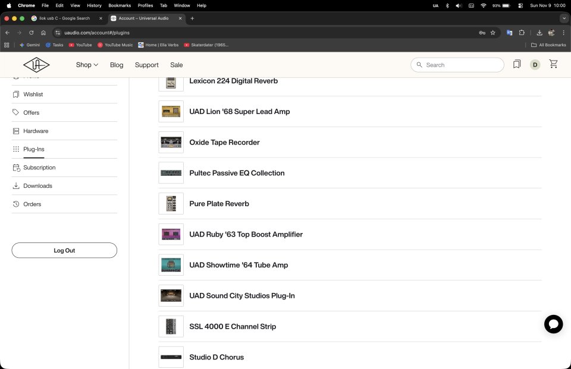Switch to the Google Search tab
Viewport: 571px width, 369px height.
point(64,18)
